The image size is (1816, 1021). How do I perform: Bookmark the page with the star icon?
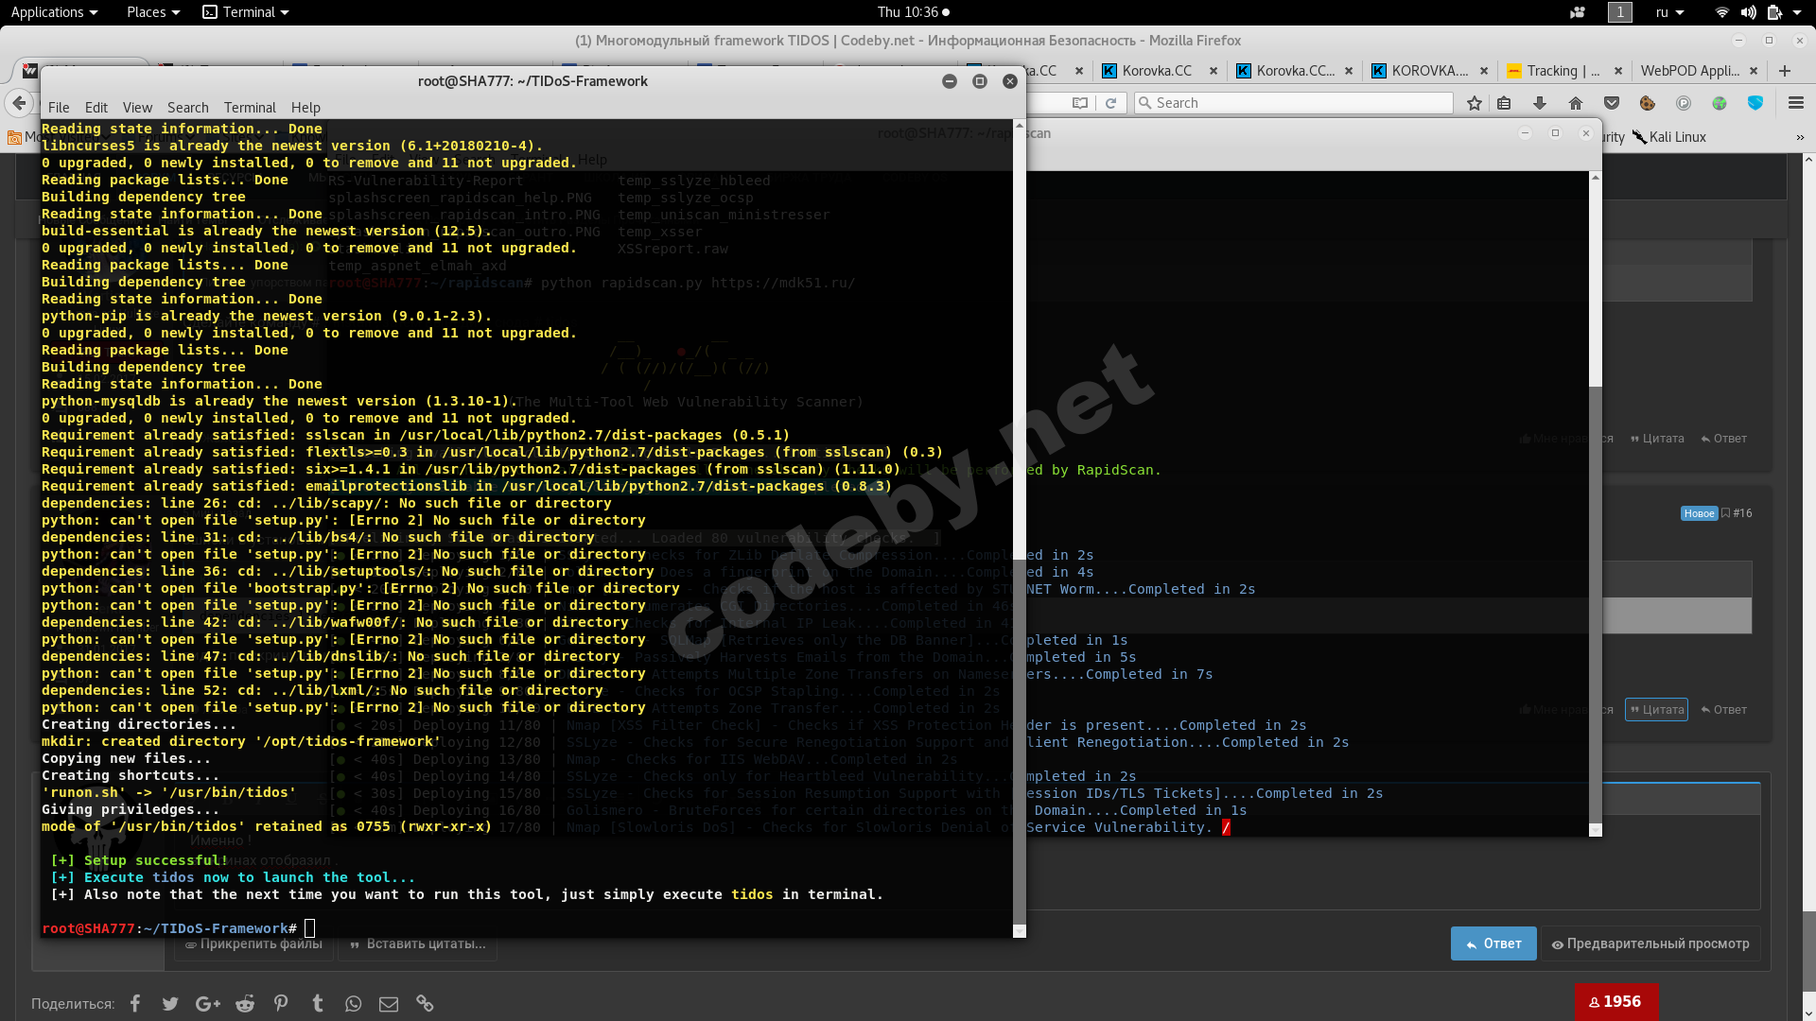pyautogui.click(x=1474, y=103)
